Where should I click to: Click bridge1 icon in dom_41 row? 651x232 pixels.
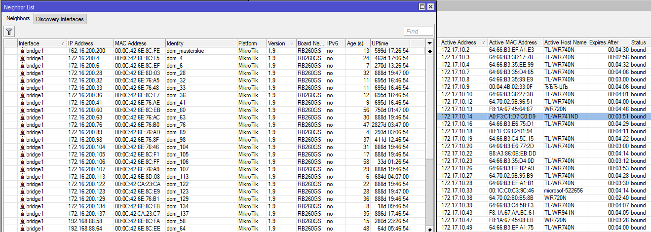[x=22, y=102]
